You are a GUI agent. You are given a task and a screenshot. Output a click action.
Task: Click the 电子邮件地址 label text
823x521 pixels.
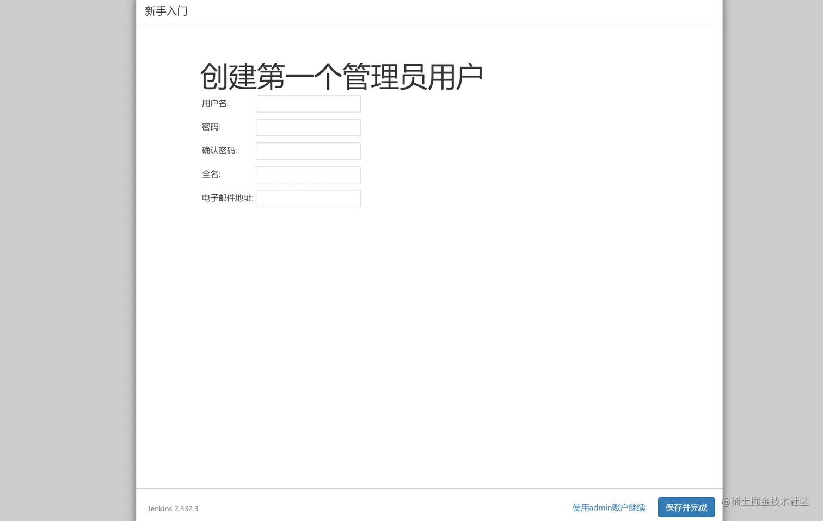(x=227, y=198)
